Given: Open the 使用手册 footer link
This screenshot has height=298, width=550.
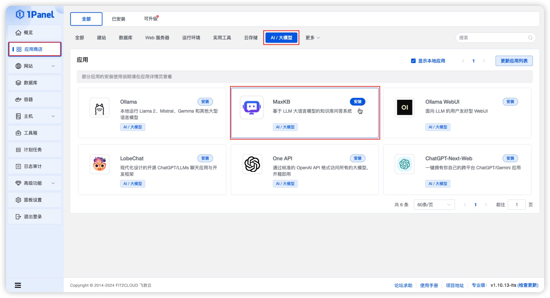Looking at the screenshot, I should point(429,285).
